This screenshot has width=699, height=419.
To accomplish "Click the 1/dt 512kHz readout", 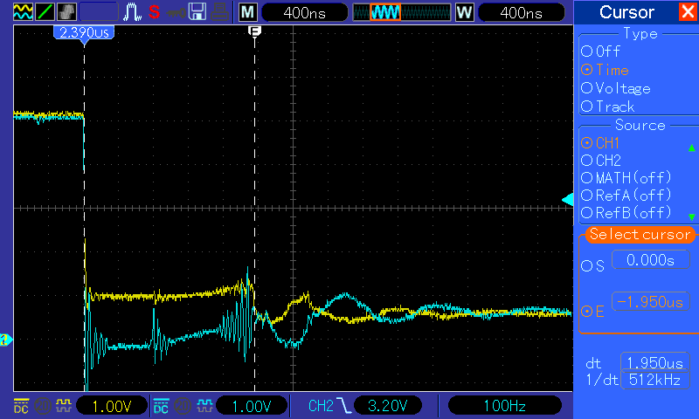I will pyautogui.click(x=654, y=380).
